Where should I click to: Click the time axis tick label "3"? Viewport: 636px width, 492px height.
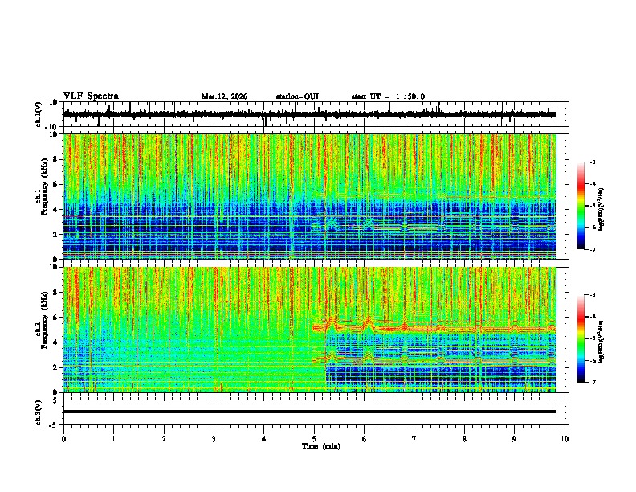click(x=214, y=439)
